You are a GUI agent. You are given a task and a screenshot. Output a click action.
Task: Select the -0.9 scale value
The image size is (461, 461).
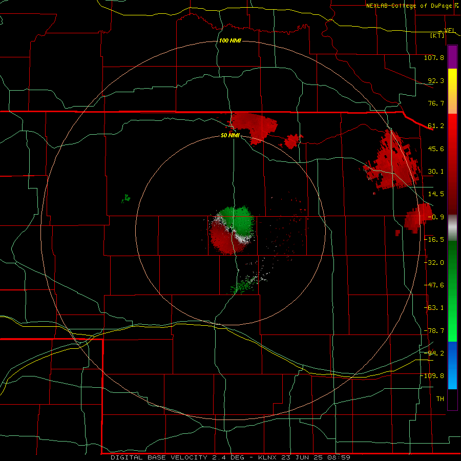point(436,217)
